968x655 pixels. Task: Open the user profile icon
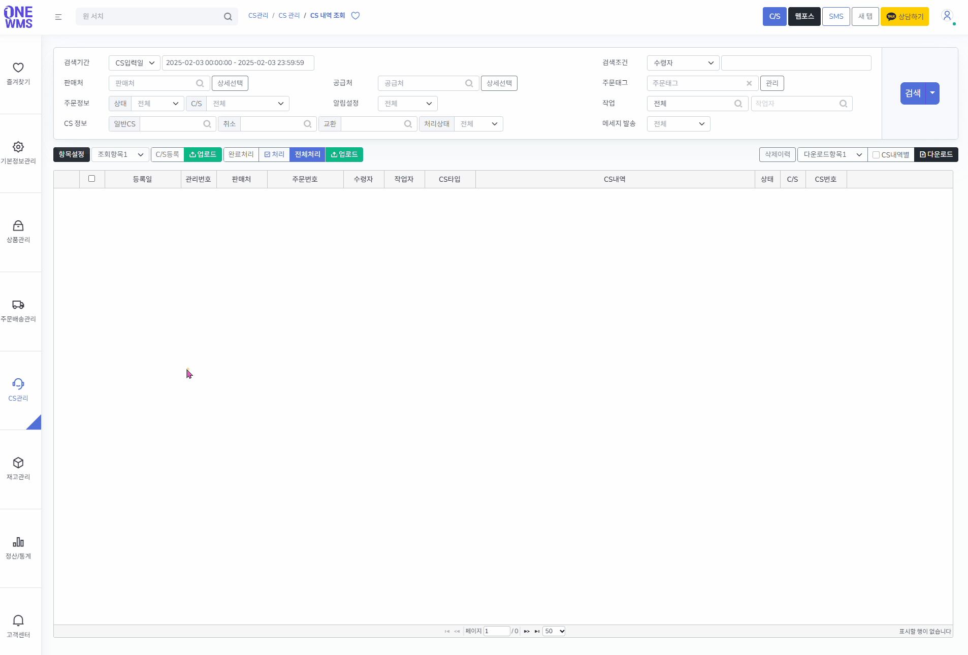pos(947,16)
